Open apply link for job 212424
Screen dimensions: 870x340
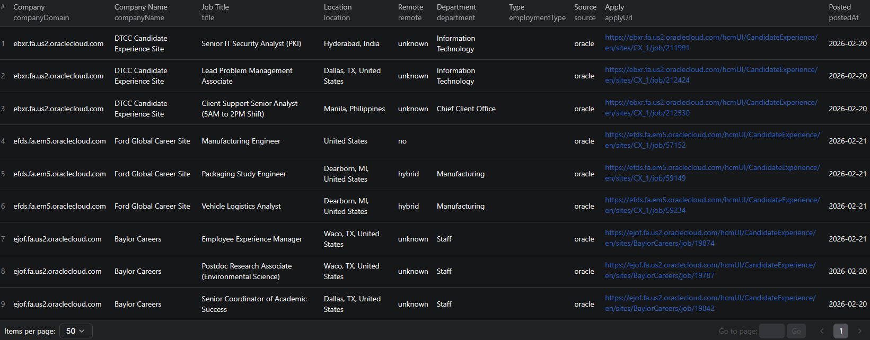[x=710, y=75]
